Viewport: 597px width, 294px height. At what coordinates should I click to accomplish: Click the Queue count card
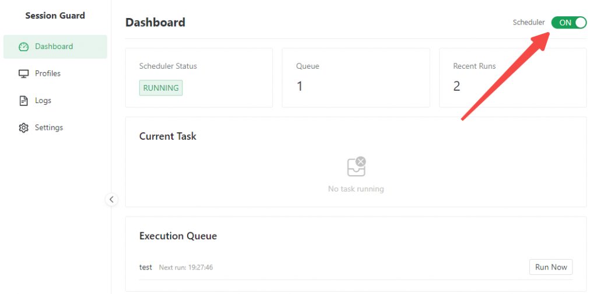pyautogui.click(x=356, y=77)
